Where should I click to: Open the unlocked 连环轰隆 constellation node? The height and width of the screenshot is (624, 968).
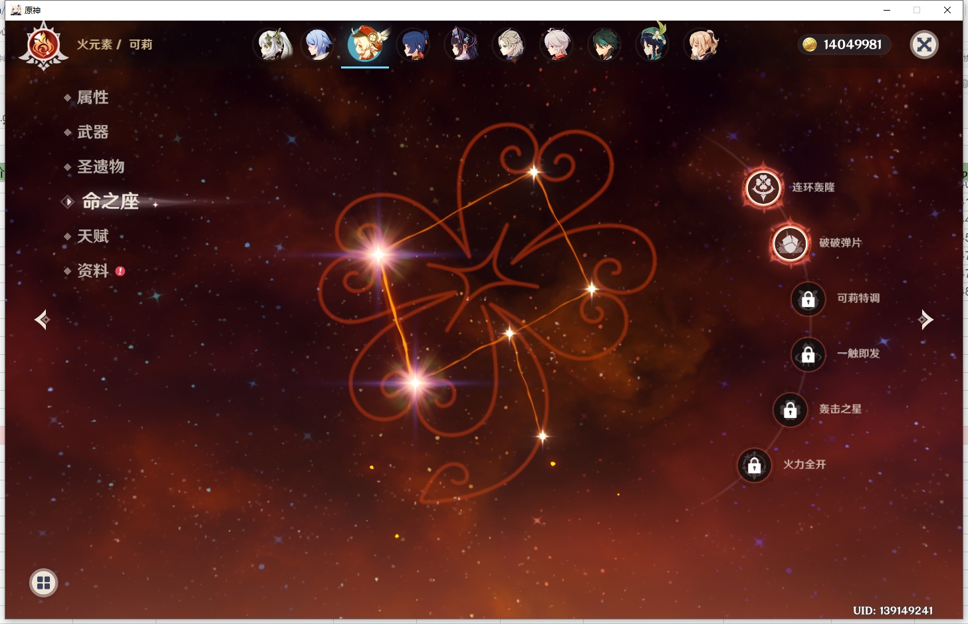click(x=763, y=187)
